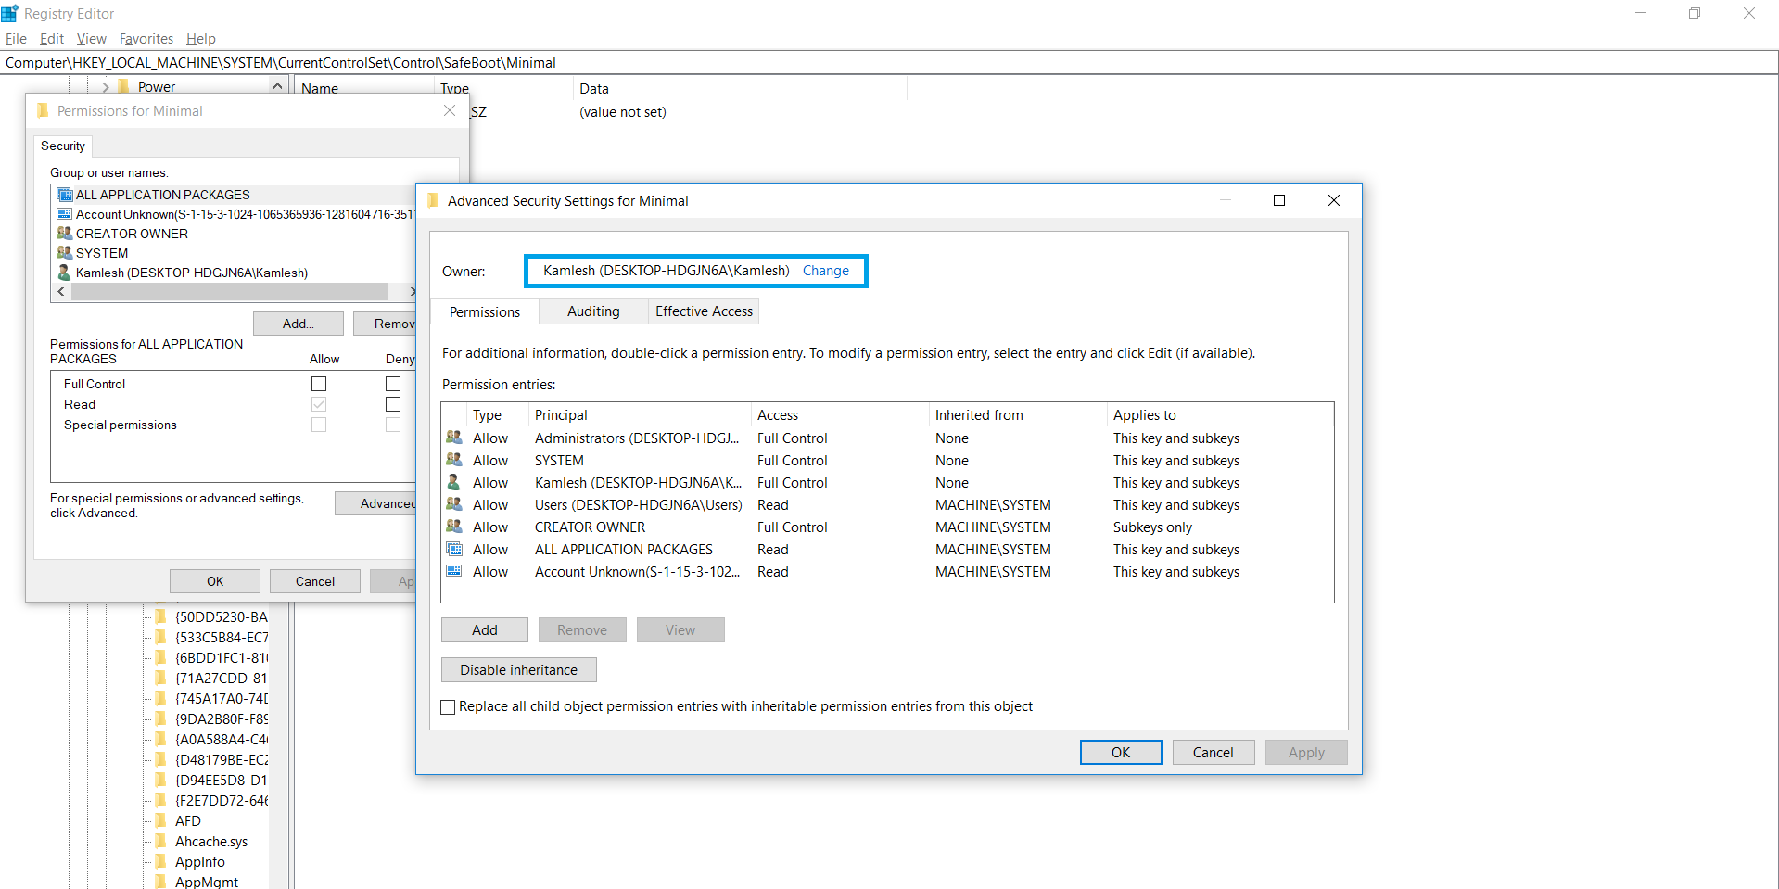The width and height of the screenshot is (1779, 889).
Task: Click the CREATOR OWNER icon in group list
Action: [x=64, y=233]
